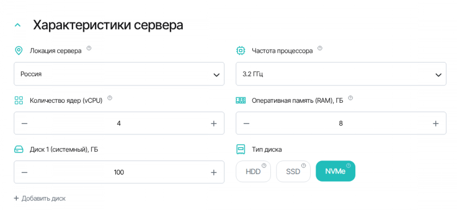
Task: Increase vCPU core count with plus
Action: [x=214, y=123]
